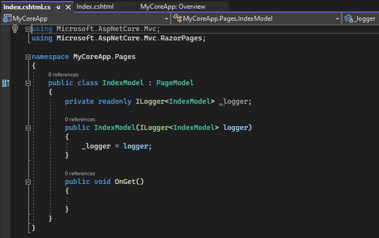Close the Index.cshtml.cs tab
The height and width of the screenshot is (238, 379).
click(68, 7)
